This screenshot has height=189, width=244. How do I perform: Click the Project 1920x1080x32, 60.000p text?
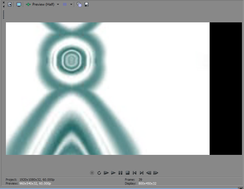[x=30, y=180]
